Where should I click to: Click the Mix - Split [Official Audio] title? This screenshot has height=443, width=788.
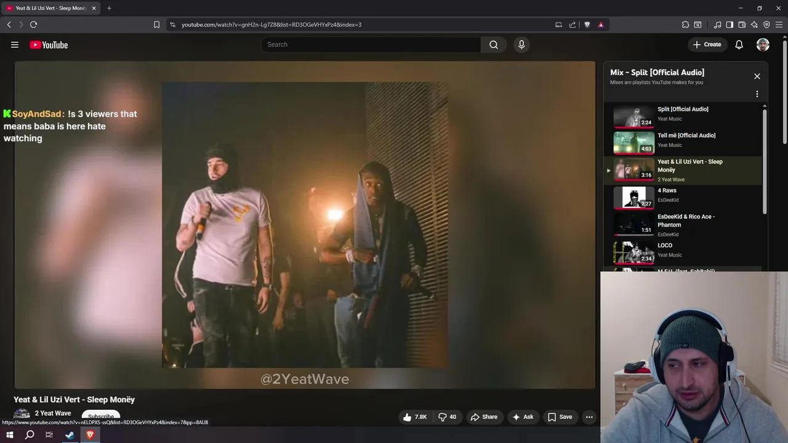point(657,73)
